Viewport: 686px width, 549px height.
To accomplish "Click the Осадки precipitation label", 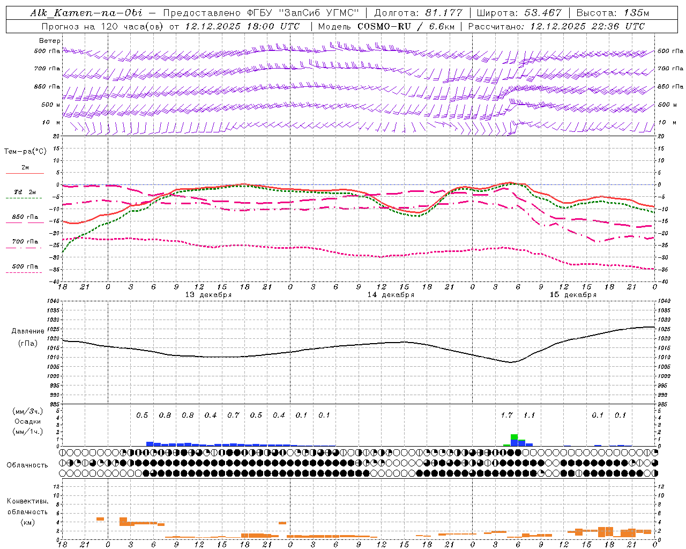I will [x=28, y=421].
